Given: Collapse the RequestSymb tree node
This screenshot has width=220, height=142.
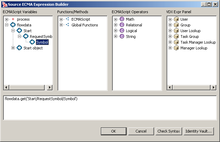Looking at the screenshot, I should [20, 37].
